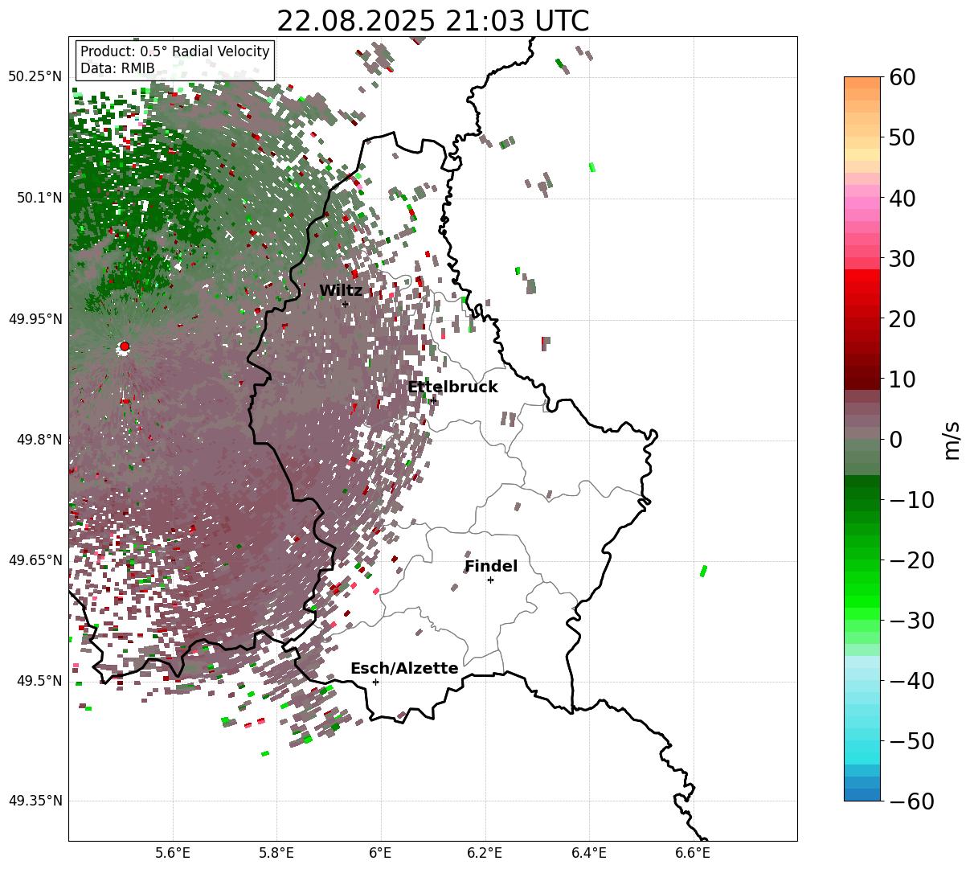Screen dimensions: 970x869
Task: Click the cross marker below Esch/Alzette
Action: [x=375, y=682]
